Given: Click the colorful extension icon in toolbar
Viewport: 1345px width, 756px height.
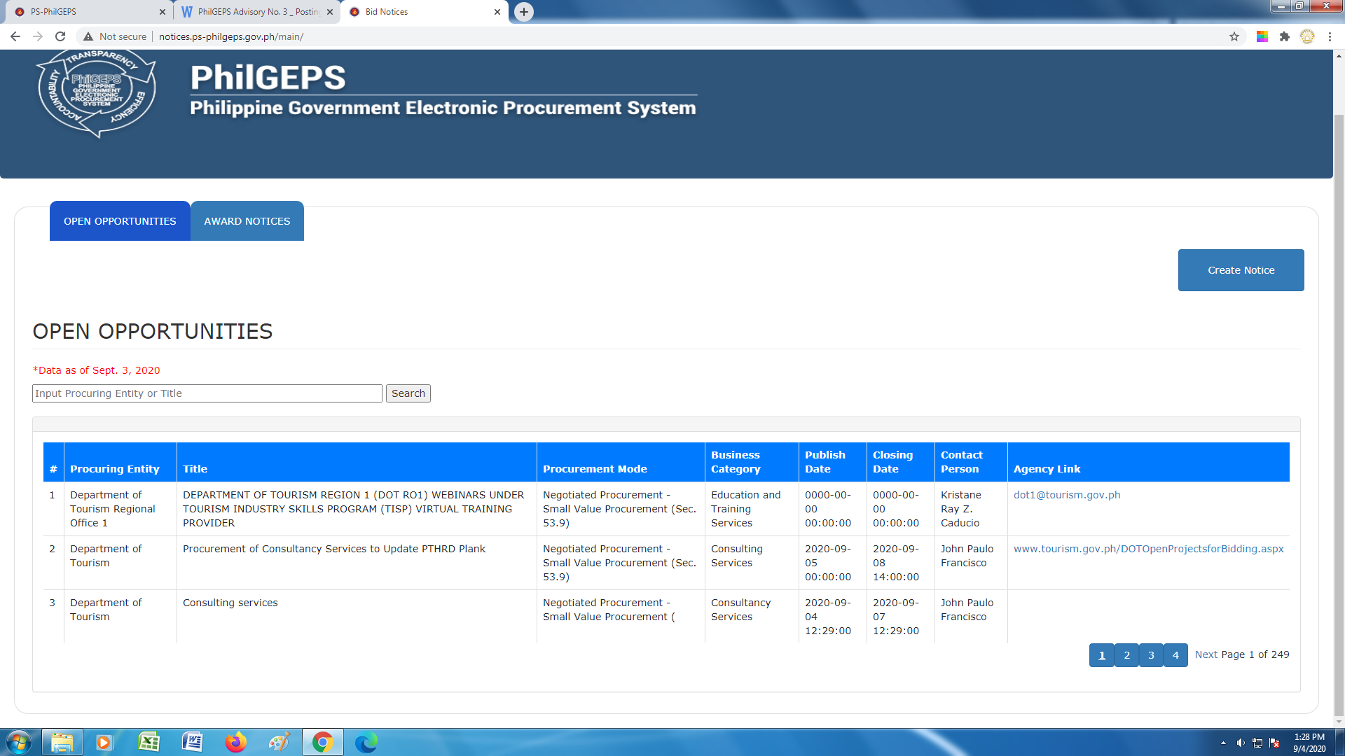Looking at the screenshot, I should click(1262, 36).
